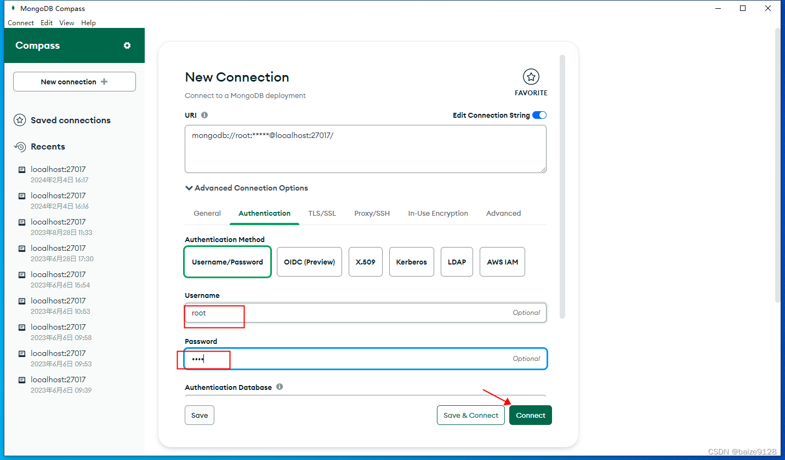Click the Favorite star icon
785x460 pixels.
pos(531,77)
